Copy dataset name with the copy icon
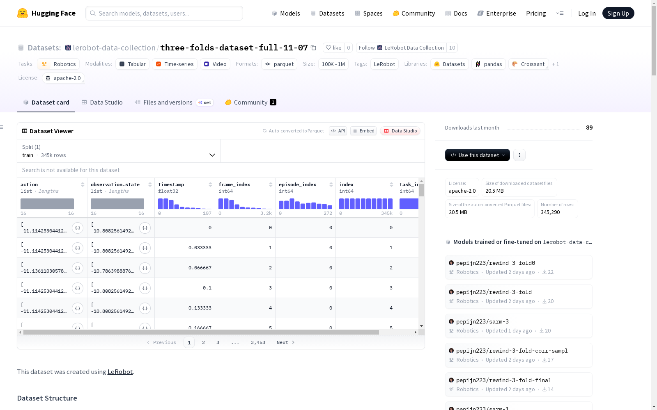Image resolution: width=657 pixels, height=410 pixels. coord(313,48)
